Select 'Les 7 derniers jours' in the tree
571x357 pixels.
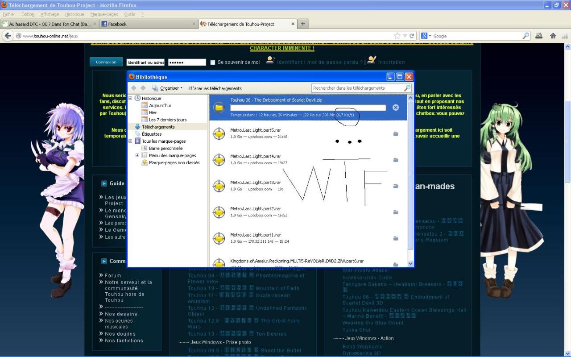168,120
